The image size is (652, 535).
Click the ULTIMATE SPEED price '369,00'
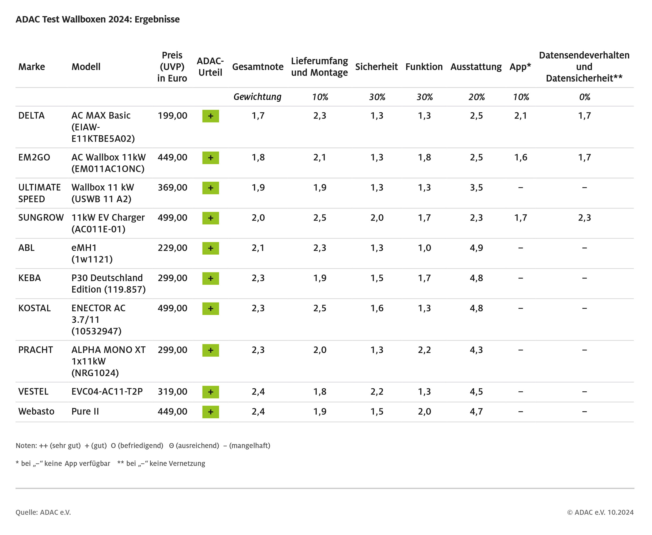(x=172, y=188)
